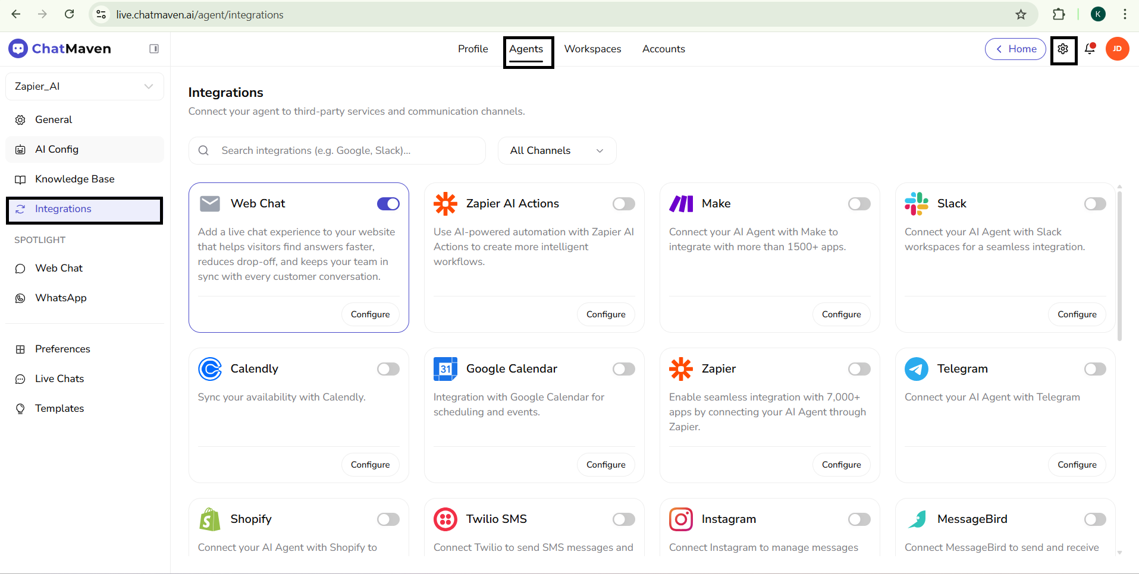Open the All Channels dropdown
The image size is (1139, 574).
pyautogui.click(x=556, y=150)
